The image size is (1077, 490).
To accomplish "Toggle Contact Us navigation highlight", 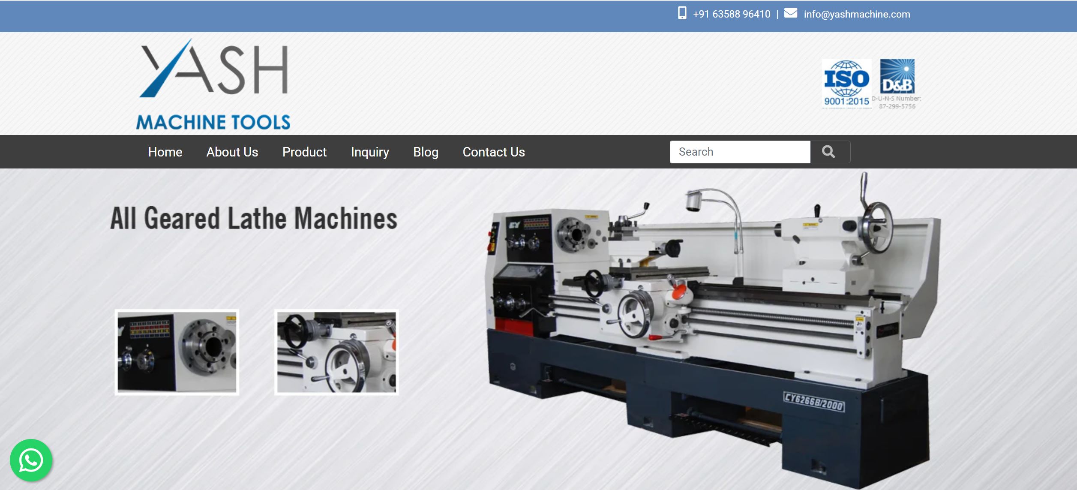I will (493, 152).
